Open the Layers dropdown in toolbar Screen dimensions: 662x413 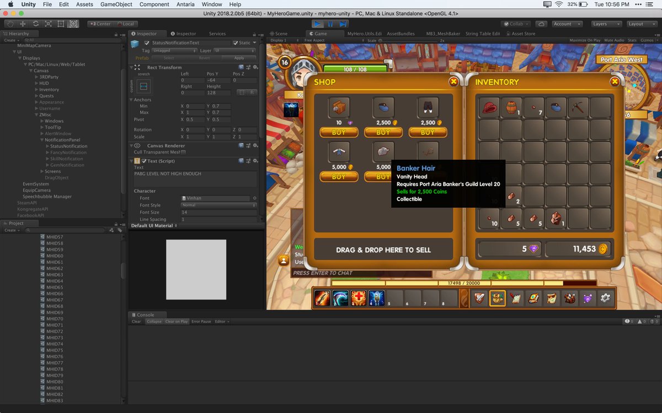tap(606, 24)
